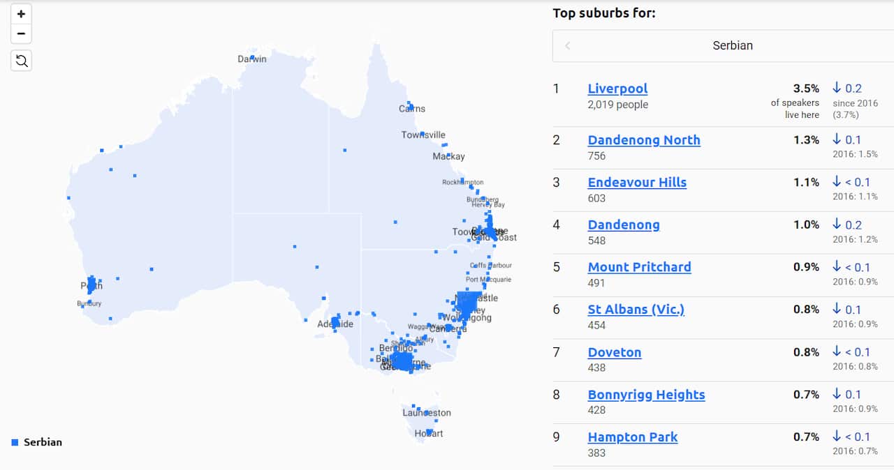Open the Liverpool suburb link
The height and width of the screenshot is (470, 894).
[x=617, y=89]
